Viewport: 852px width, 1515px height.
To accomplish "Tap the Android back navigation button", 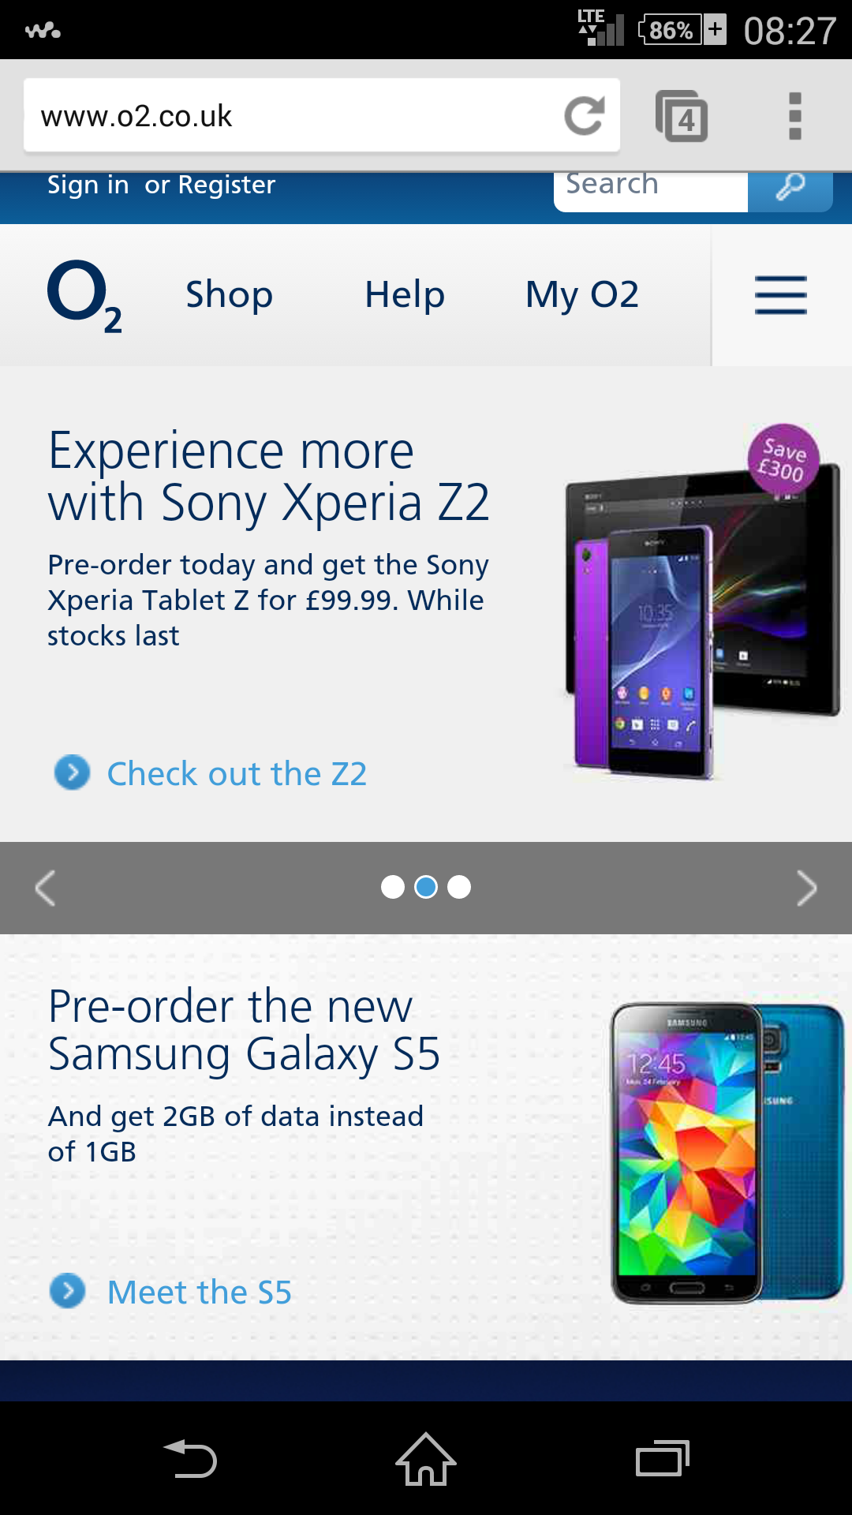I will click(x=189, y=1458).
